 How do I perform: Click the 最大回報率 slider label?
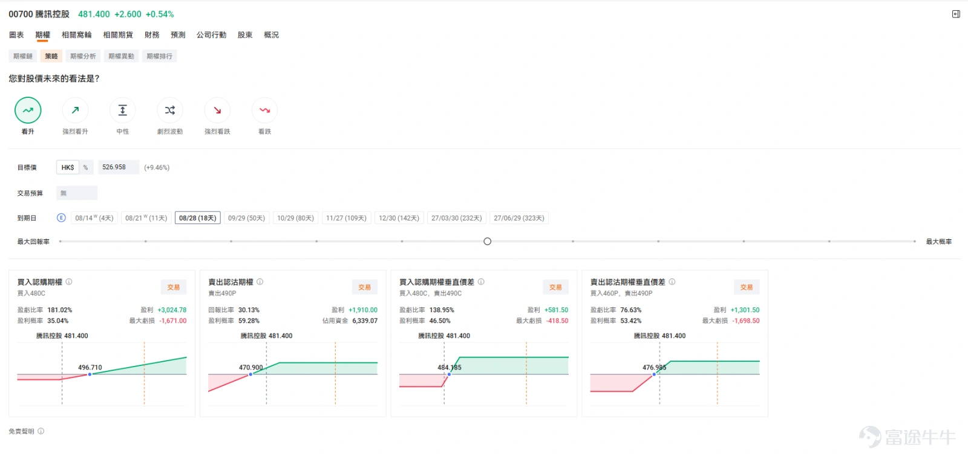click(x=33, y=242)
